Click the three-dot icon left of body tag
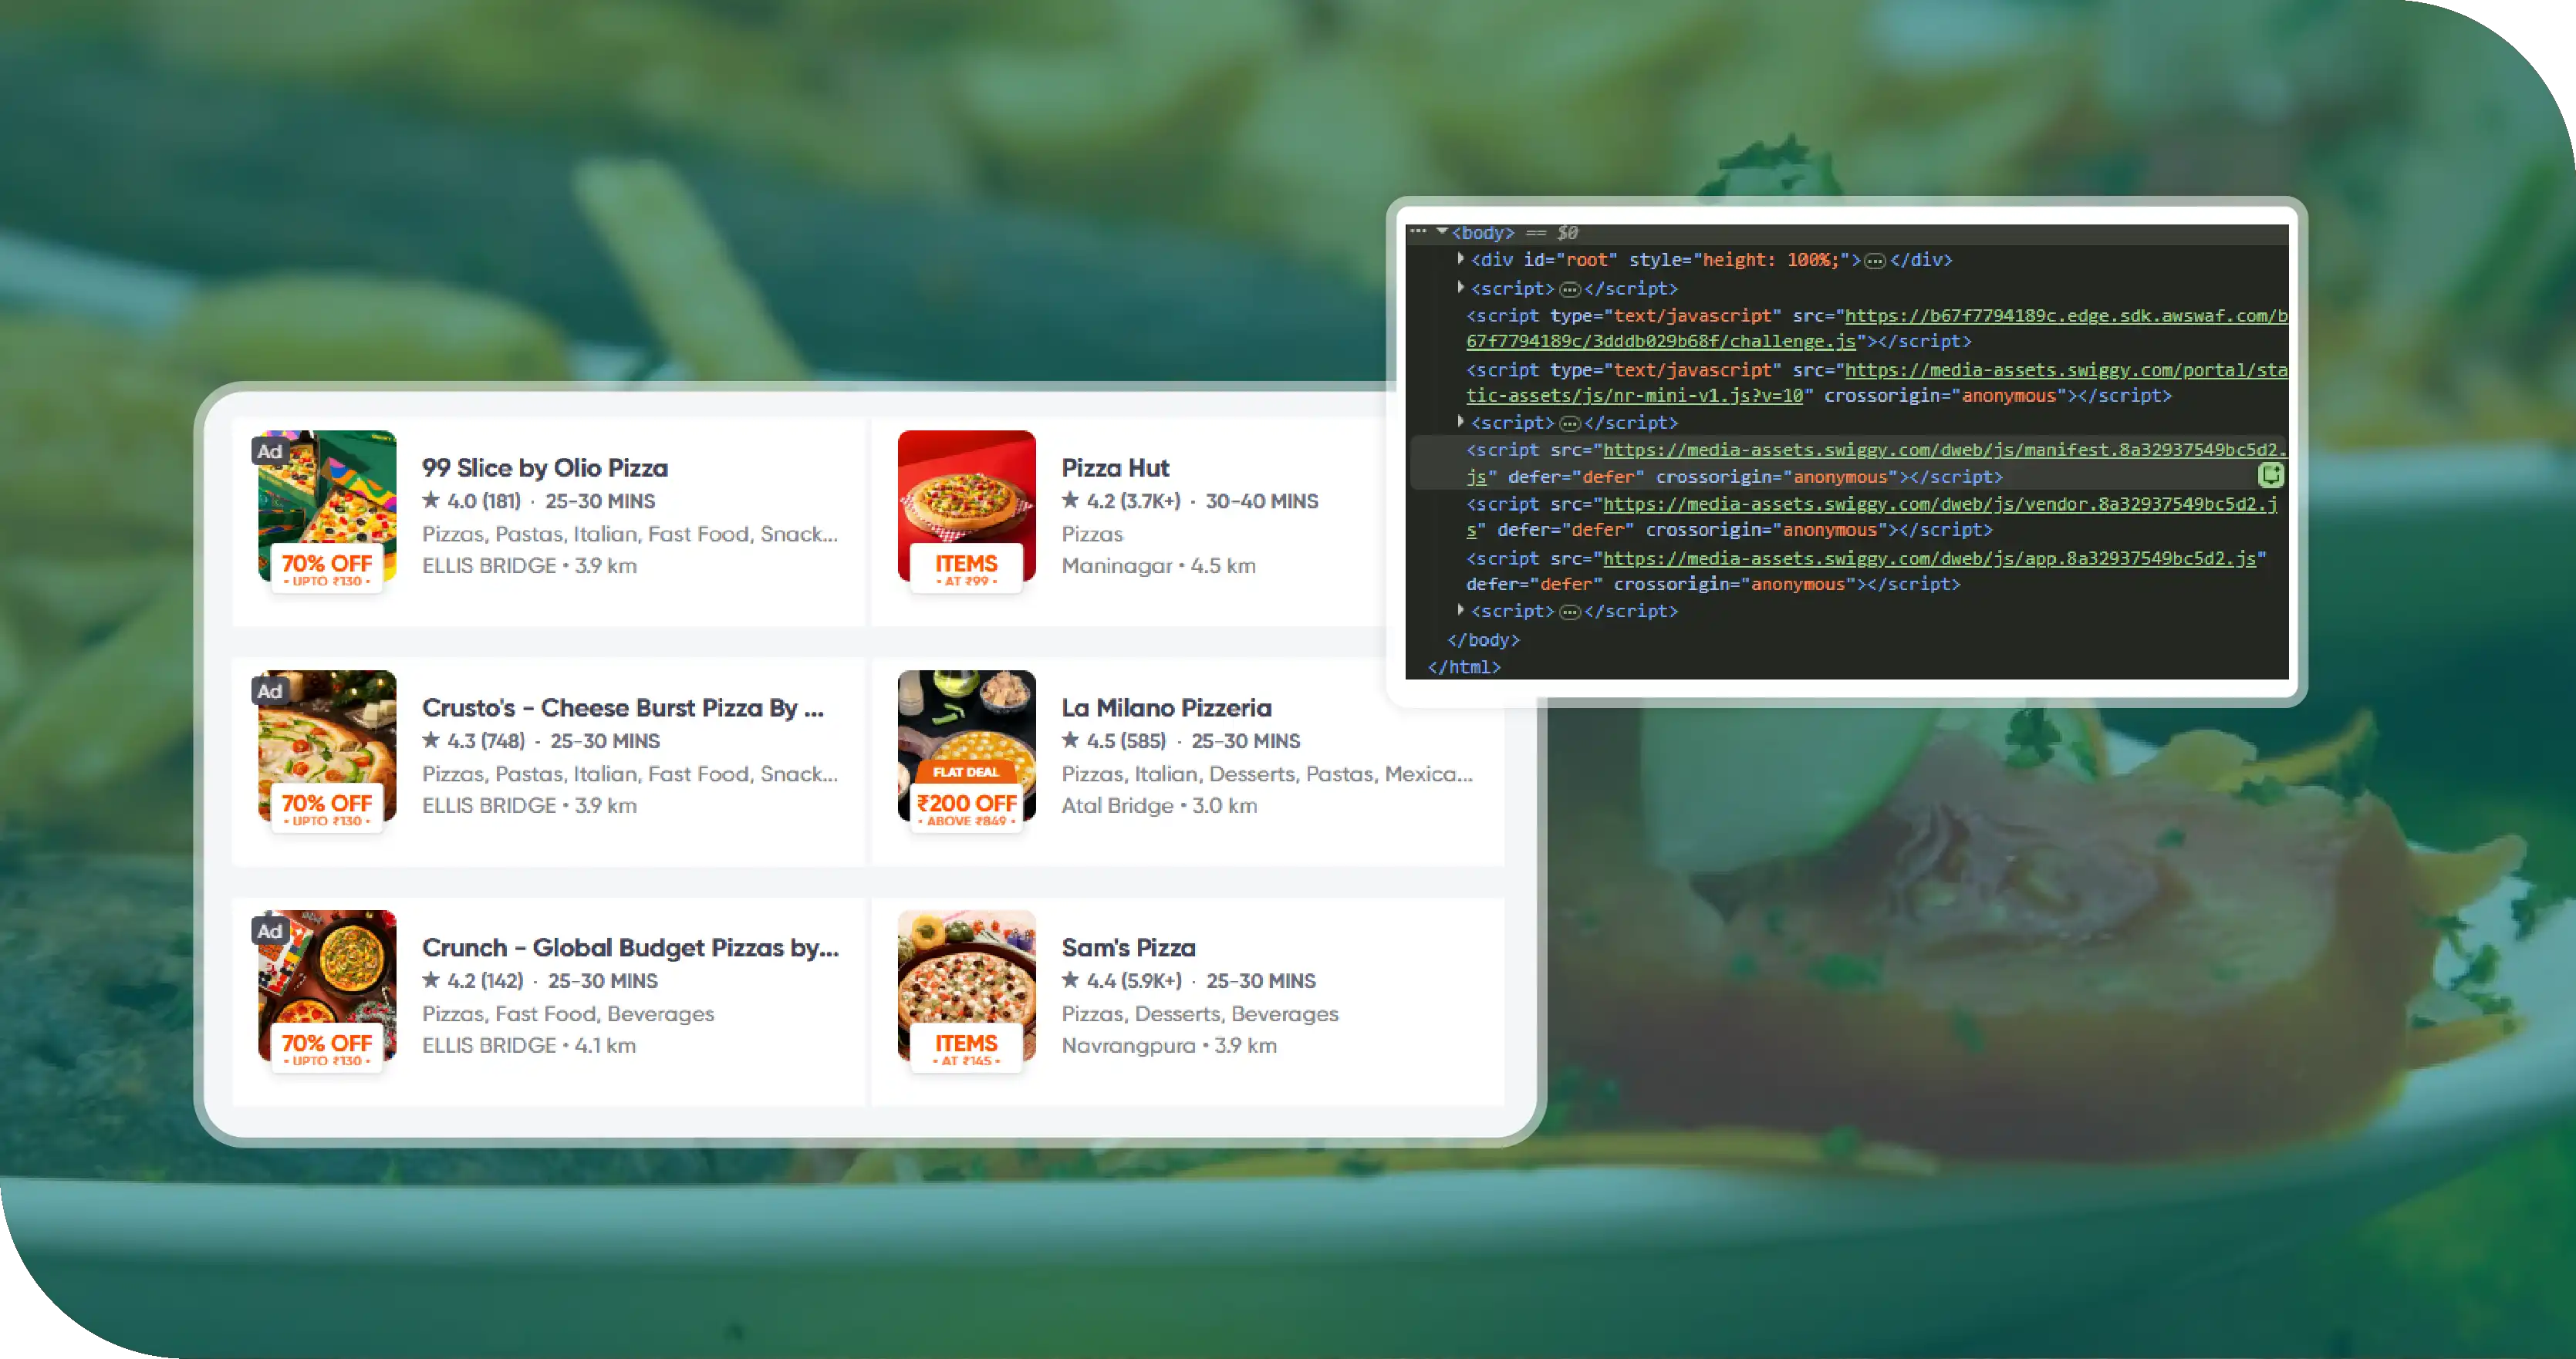2576x1359 pixels. coord(1418,231)
